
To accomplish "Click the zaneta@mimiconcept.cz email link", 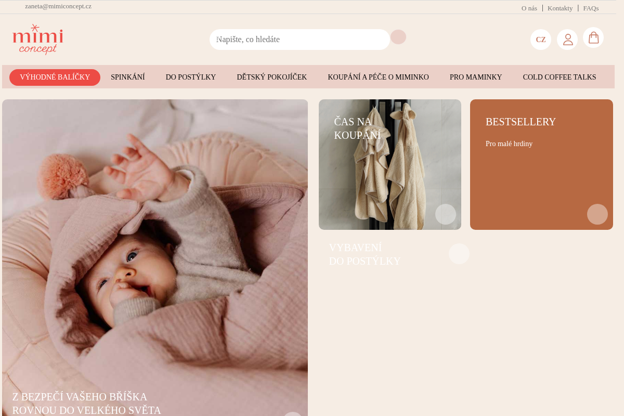I will [x=58, y=6].
